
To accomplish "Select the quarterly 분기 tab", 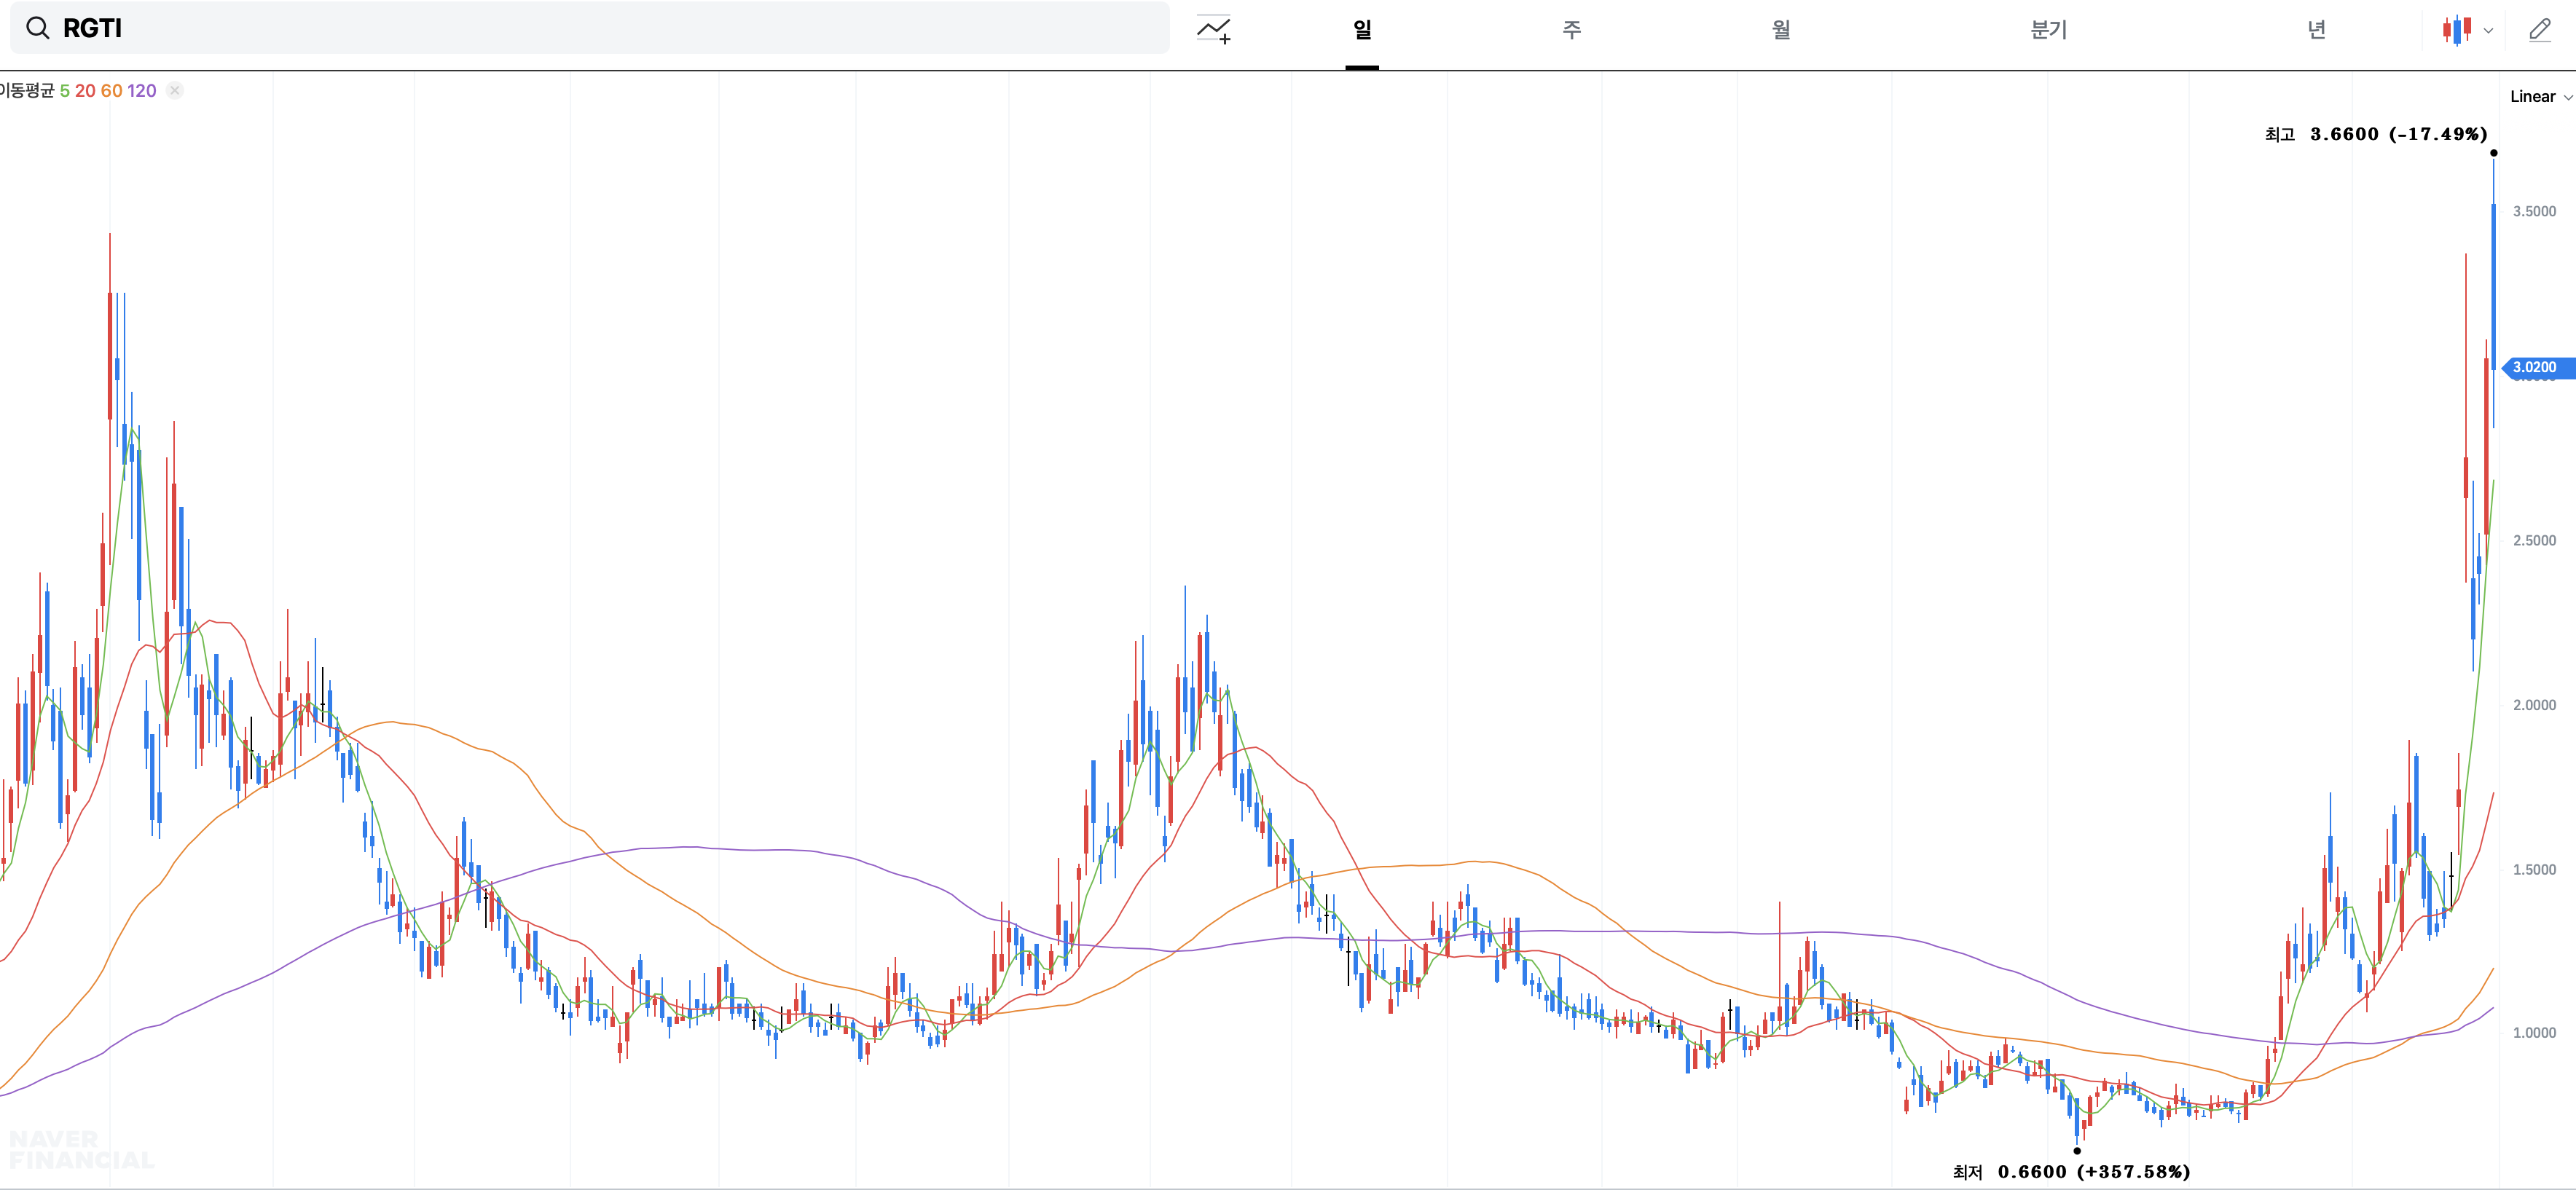I will coord(2048,30).
